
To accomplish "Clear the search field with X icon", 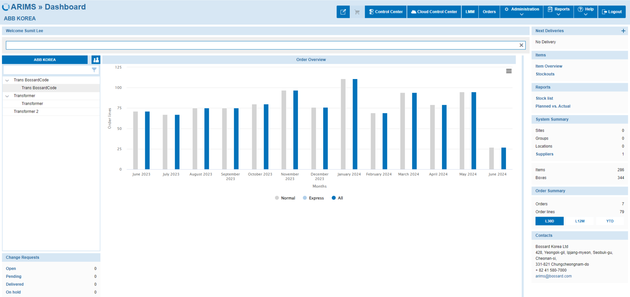I will click(x=521, y=45).
